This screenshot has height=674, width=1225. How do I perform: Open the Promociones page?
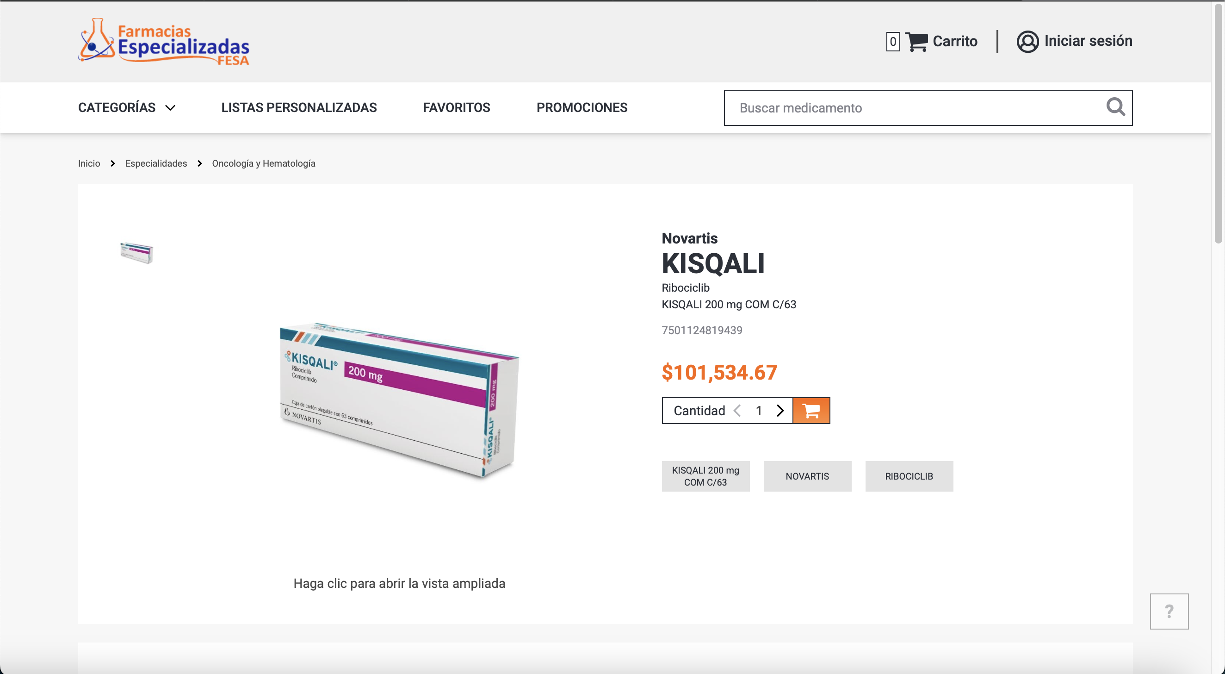coord(582,107)
